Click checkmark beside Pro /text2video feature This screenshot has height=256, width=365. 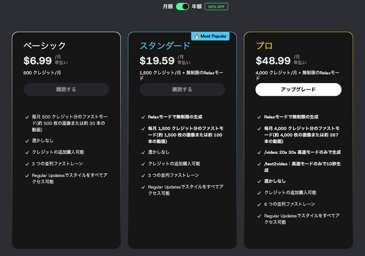click(x=259, y=164)
